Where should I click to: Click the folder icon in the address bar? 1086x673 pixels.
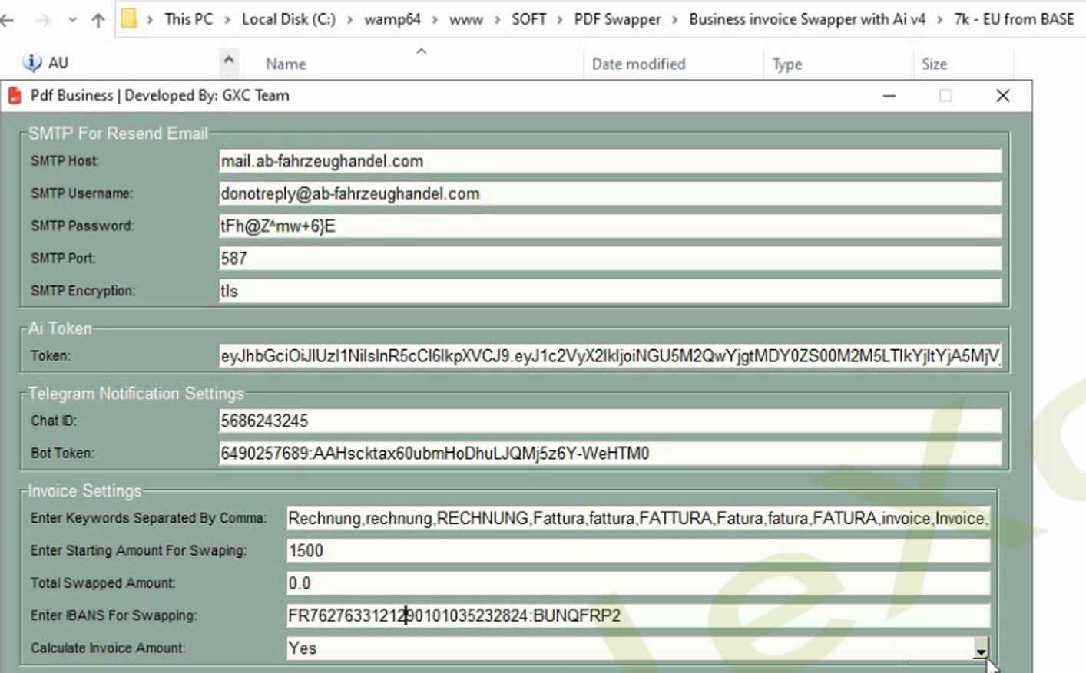pos(129,18)
